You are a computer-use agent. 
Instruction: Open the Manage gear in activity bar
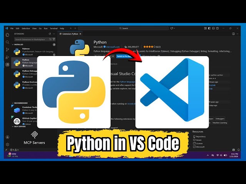click(x=7, y=145)
